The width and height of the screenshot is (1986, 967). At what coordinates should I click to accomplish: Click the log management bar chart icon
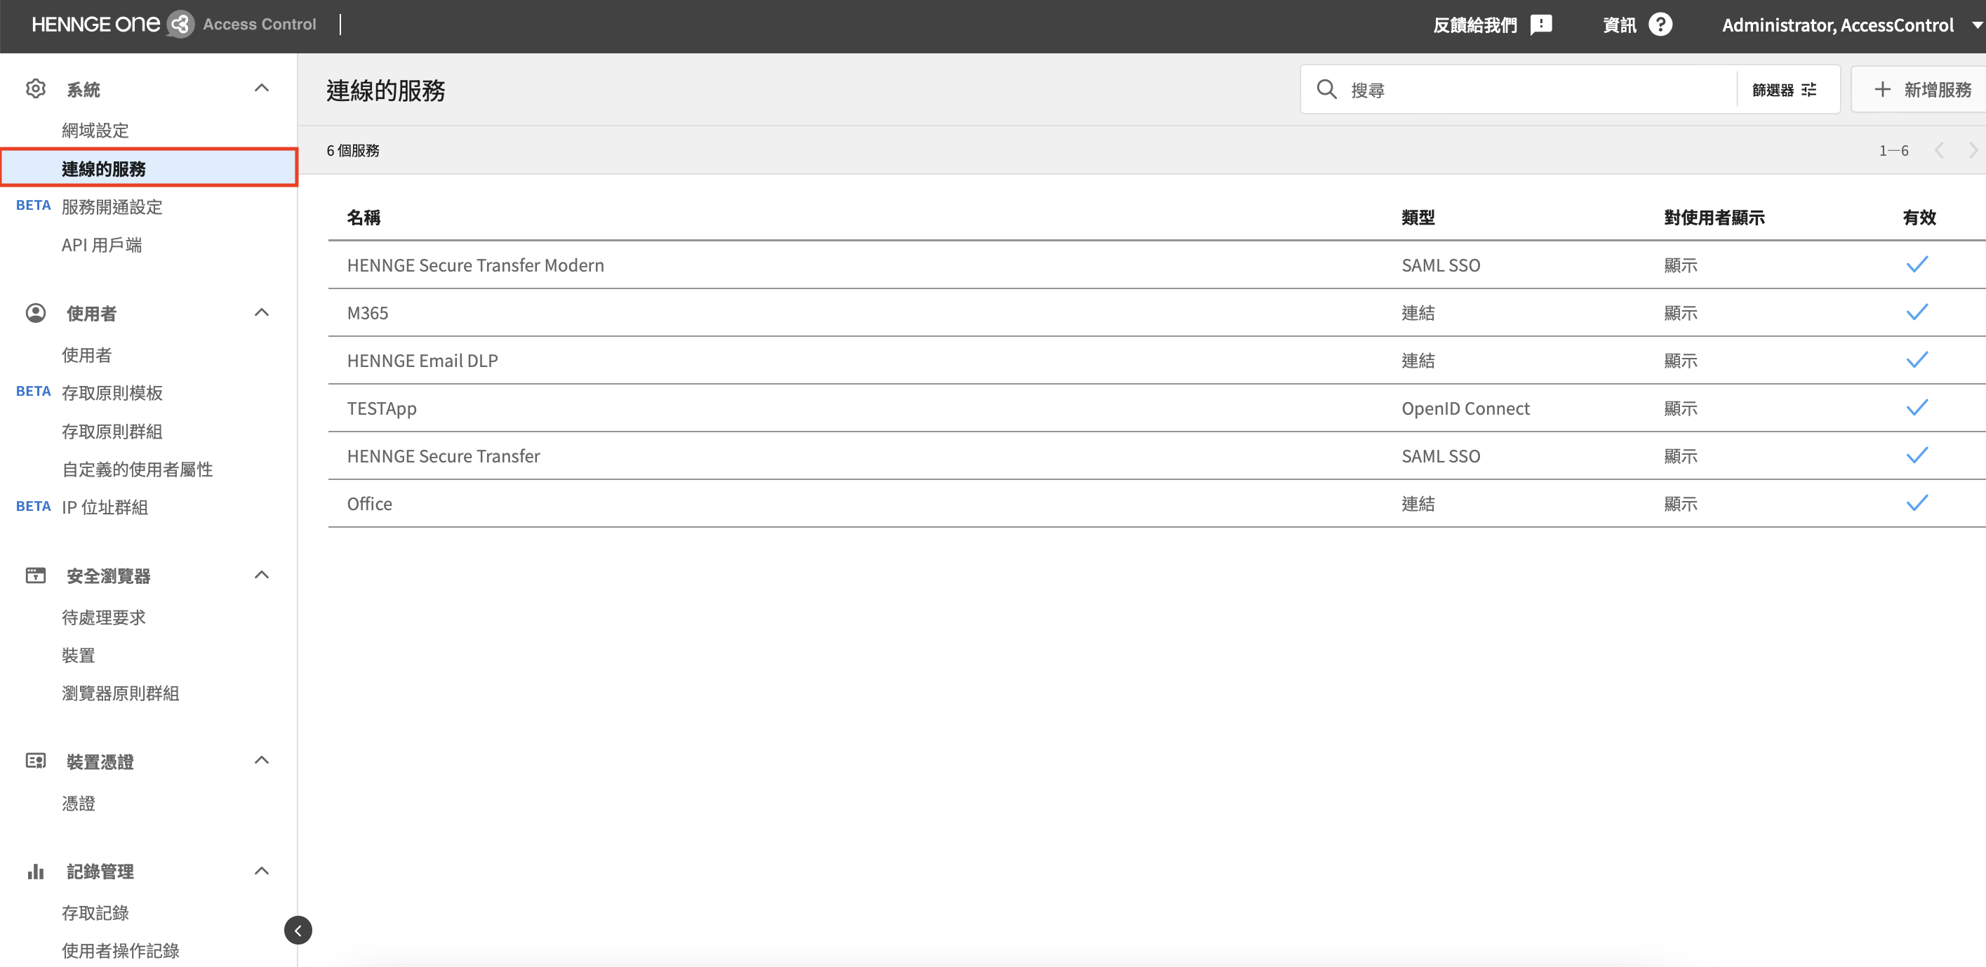click(x=36, y=871)
